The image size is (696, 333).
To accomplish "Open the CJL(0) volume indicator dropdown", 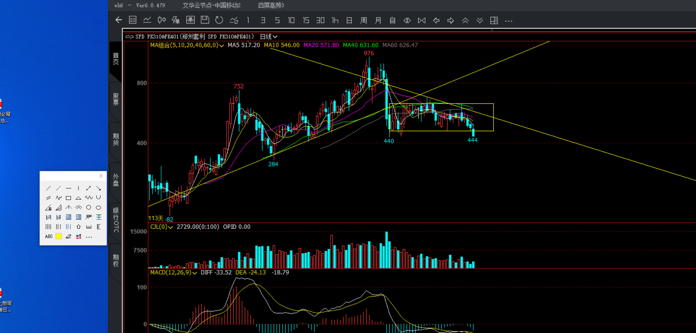I will pyautogui.click(x=170, y=227).
